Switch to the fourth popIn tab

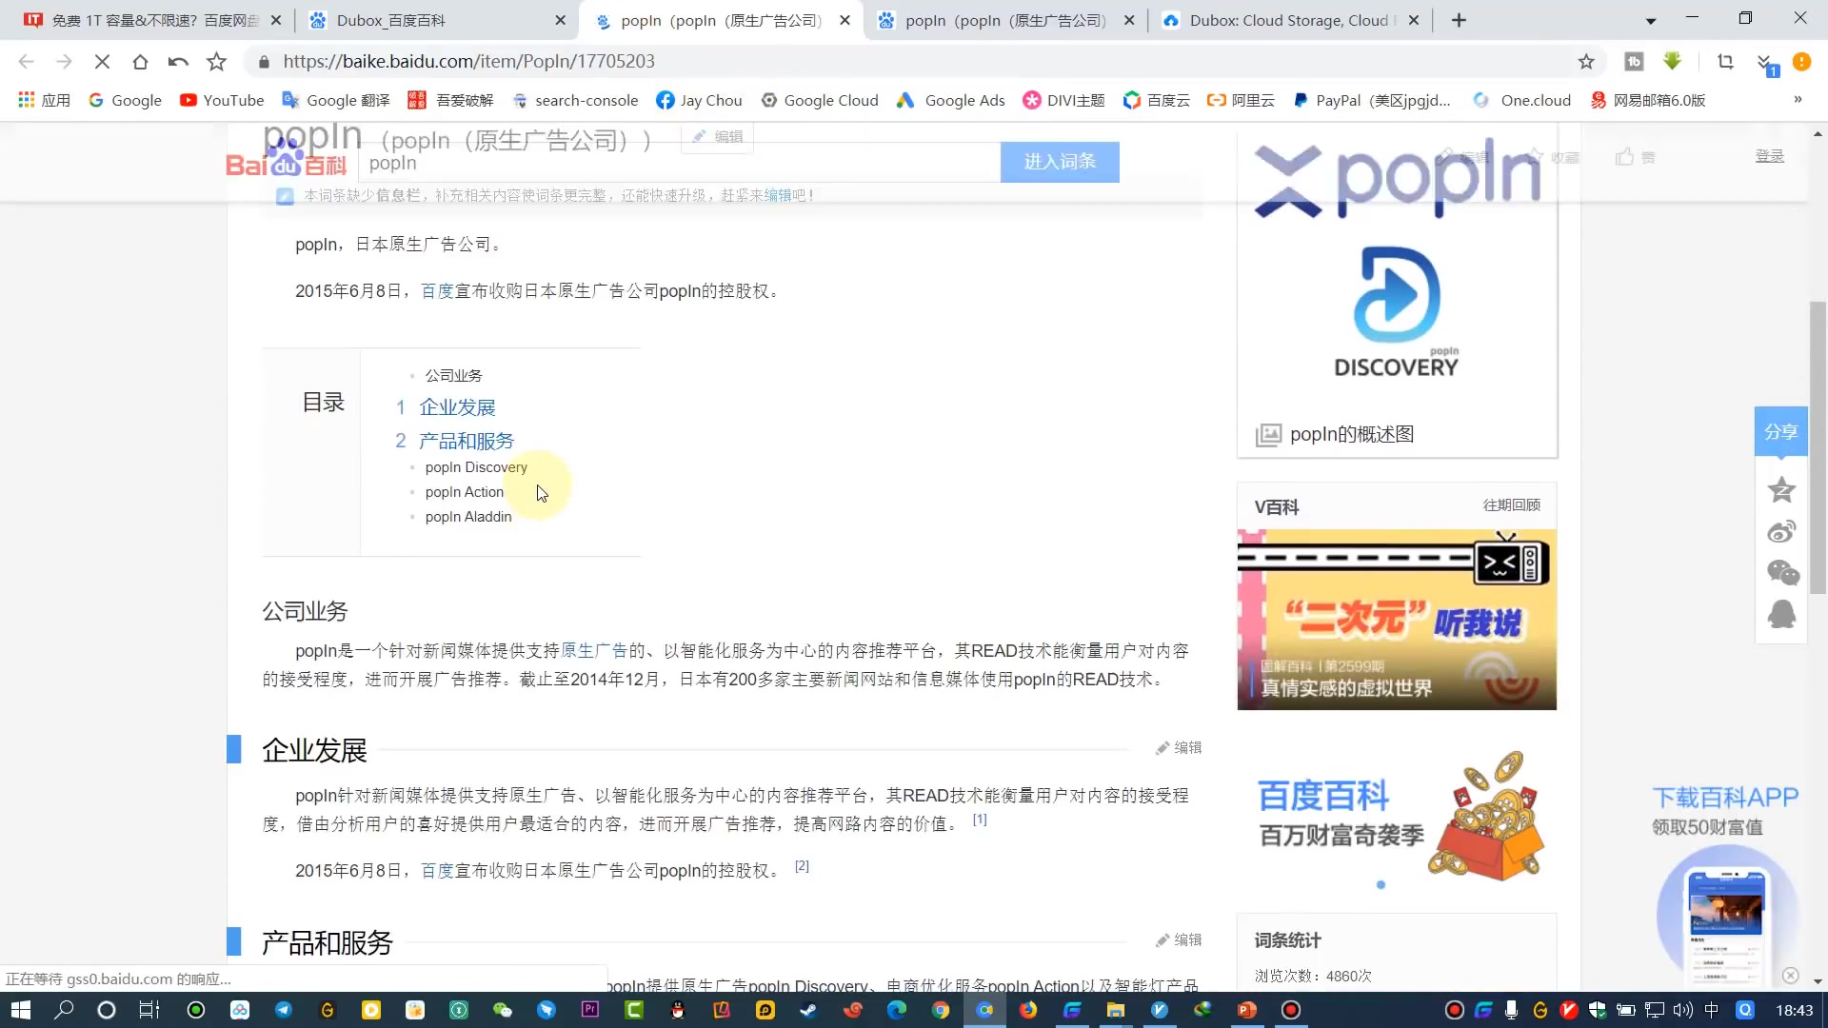click(1005, 20)
